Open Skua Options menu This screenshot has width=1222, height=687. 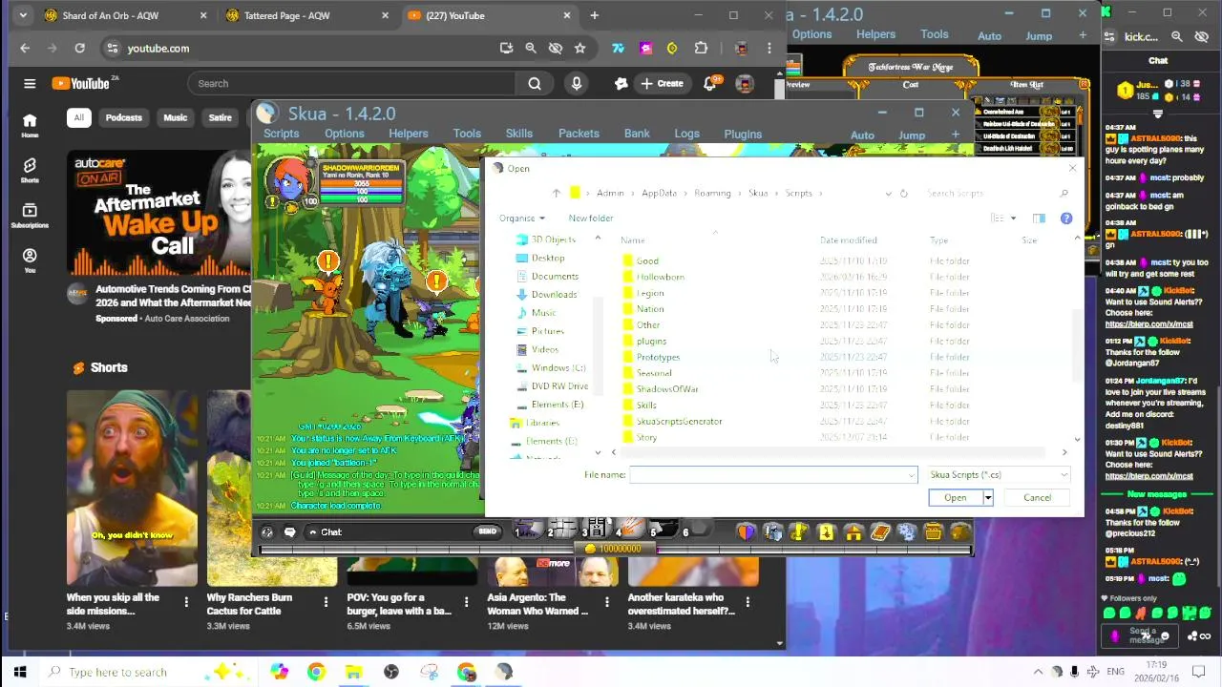(344, 134)
